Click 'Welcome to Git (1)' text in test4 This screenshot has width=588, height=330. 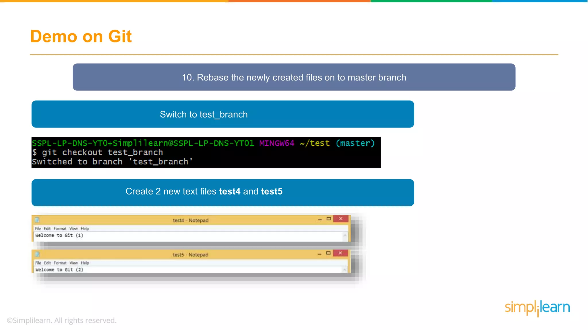pos(59,235)
